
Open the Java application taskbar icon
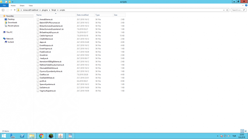(x=60, y=136)
